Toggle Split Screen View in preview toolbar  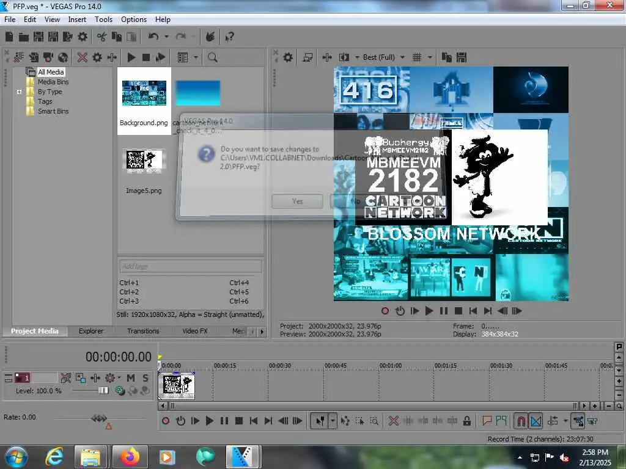(x=344, y=57)
